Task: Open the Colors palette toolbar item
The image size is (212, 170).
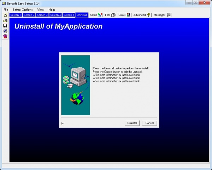Action: 124,15
